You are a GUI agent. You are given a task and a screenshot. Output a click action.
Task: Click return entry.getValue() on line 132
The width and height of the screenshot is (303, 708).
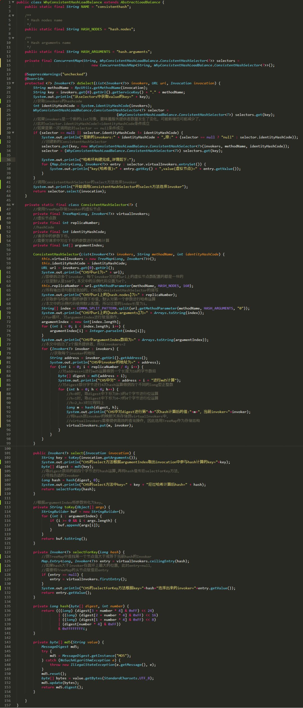pos(66,593)
